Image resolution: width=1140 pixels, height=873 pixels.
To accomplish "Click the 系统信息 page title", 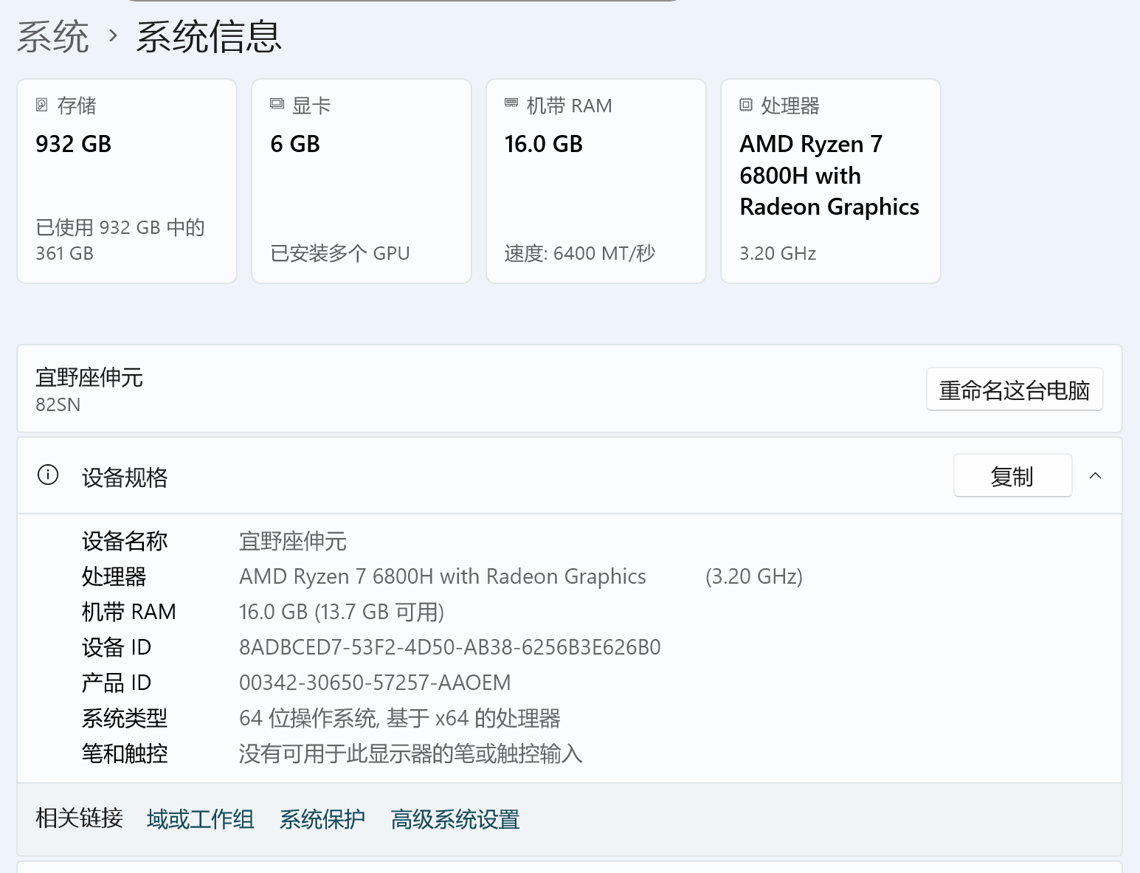I will tap(209, 36).
